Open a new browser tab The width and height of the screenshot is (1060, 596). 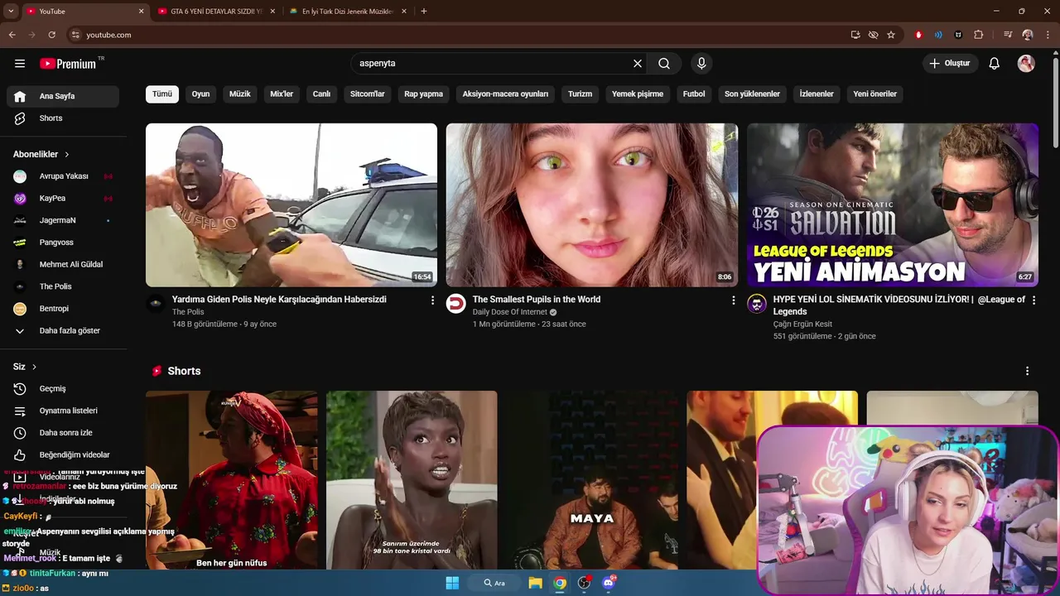(424, 12)
